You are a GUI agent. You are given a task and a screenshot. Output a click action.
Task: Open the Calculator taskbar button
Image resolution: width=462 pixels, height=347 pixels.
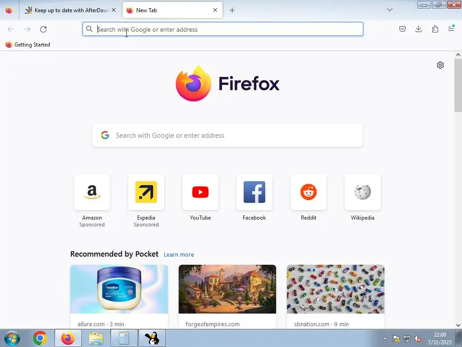click(x=124, y=338)
